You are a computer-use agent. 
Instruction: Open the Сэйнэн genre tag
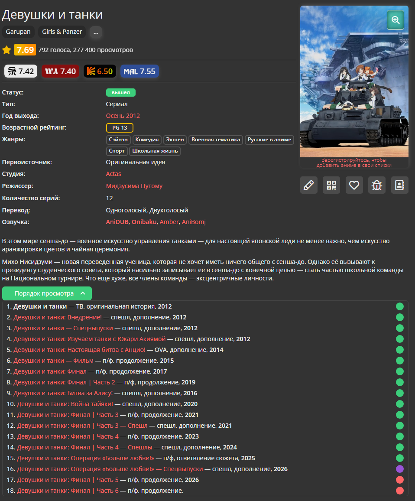118,140
